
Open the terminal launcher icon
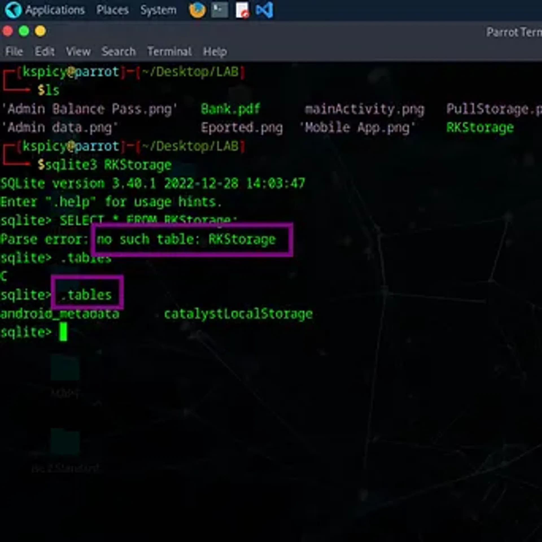coord(220,10)
